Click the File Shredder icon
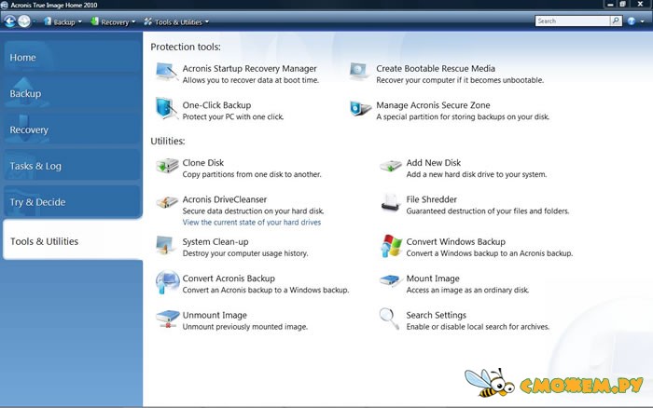Viewport: 653px width, 408px height. pos(390,202)
